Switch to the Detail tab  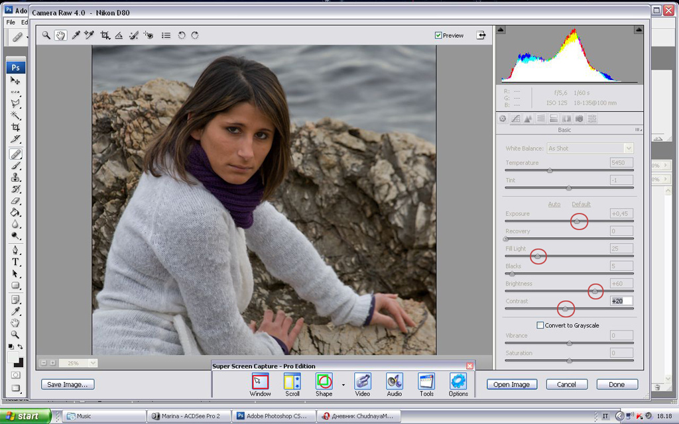pos(528,119)
